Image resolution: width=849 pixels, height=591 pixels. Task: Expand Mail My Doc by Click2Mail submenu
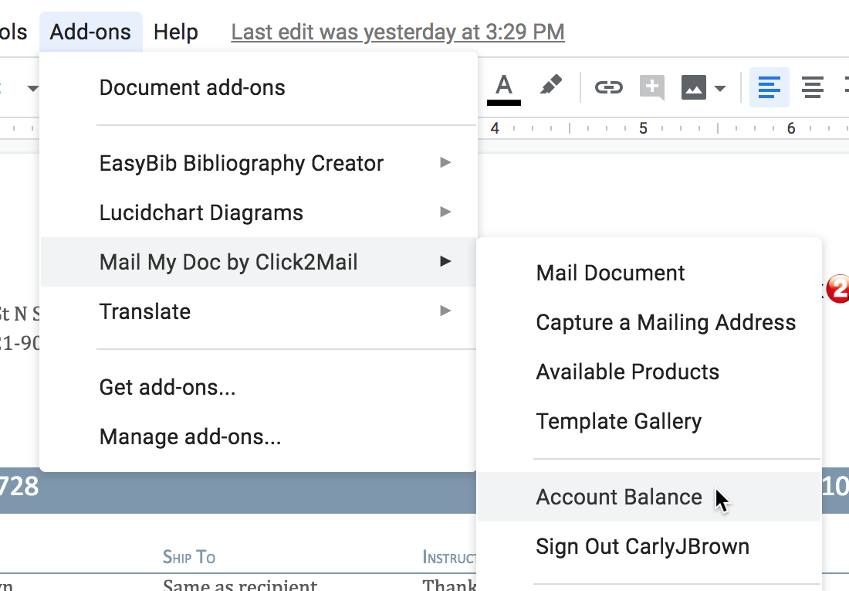tap(259, 262)
